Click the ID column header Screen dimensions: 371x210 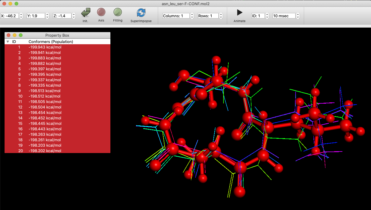click(x=14, y=42)
